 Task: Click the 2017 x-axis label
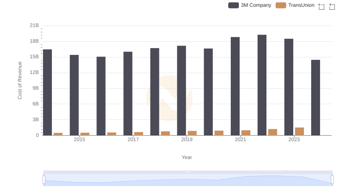[133, 139]
